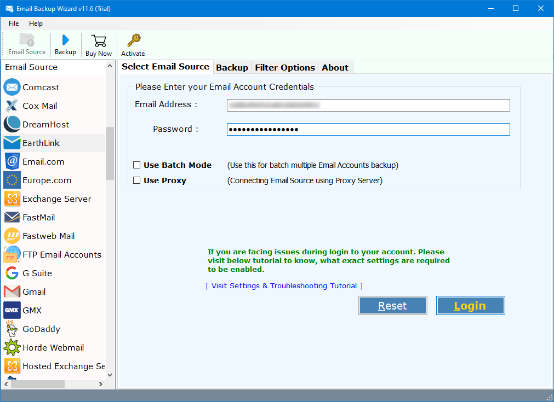Choose Europe.com label in list
The width and height of the screenshot is (554, 402).
pyautogui.click(x=47, y=180)
